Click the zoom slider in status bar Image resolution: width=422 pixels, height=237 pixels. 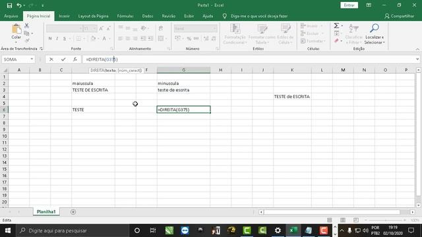pyautogui.click(x=385, y=220)
